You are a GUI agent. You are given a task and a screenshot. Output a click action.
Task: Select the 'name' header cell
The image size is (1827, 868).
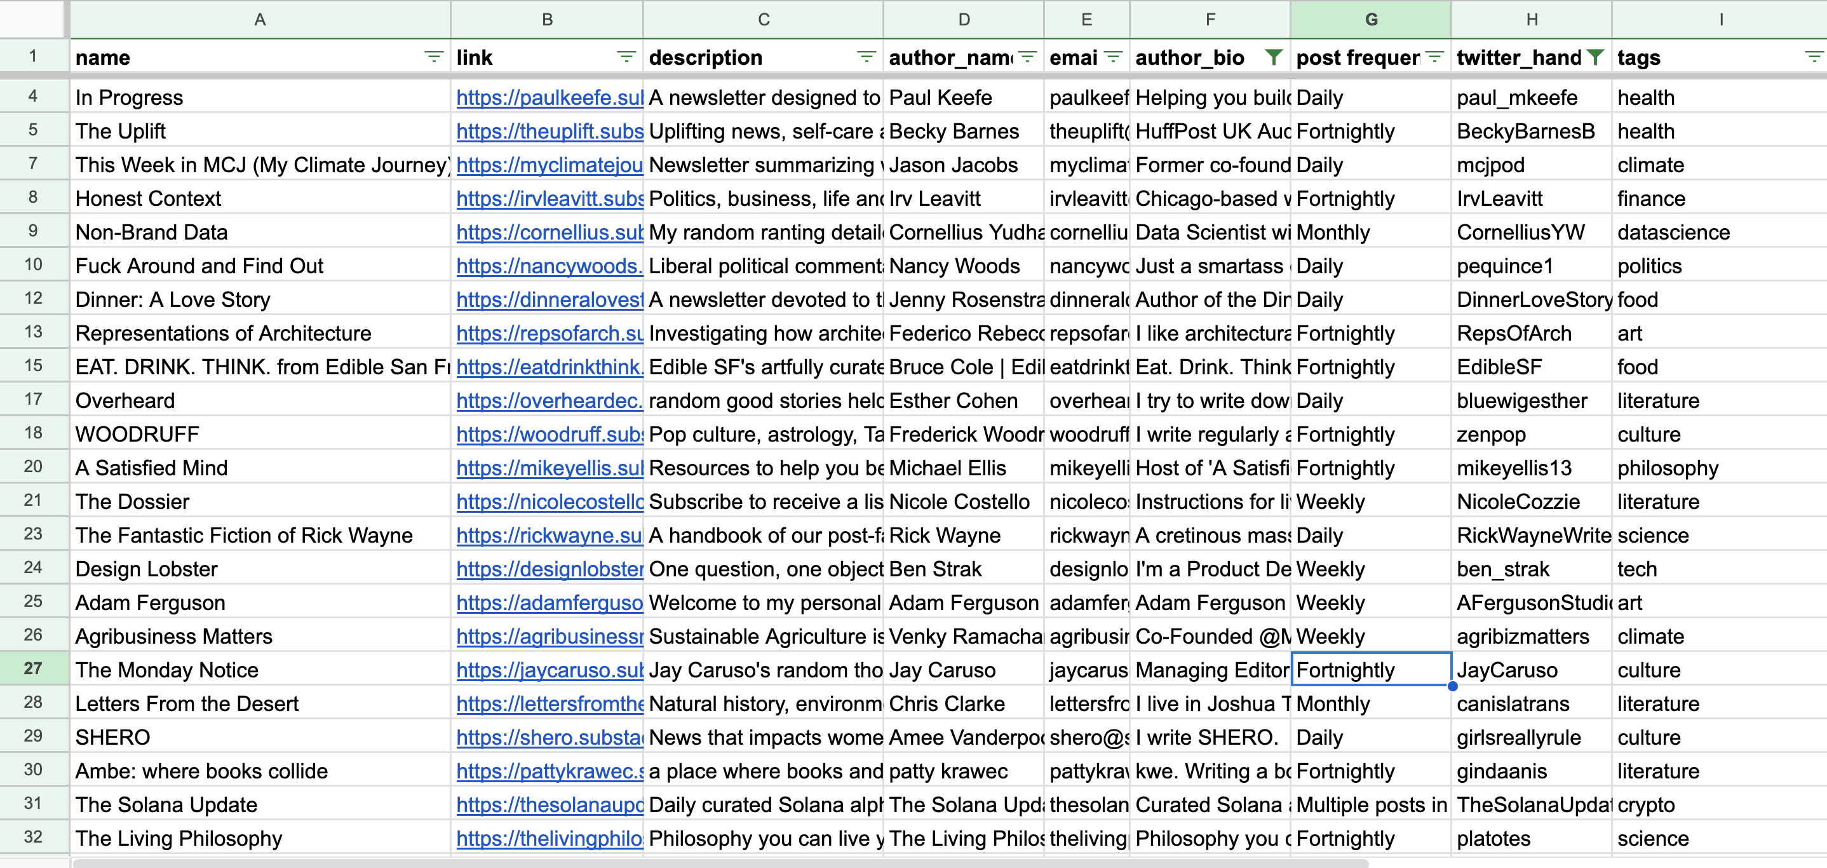click(260, 57)
